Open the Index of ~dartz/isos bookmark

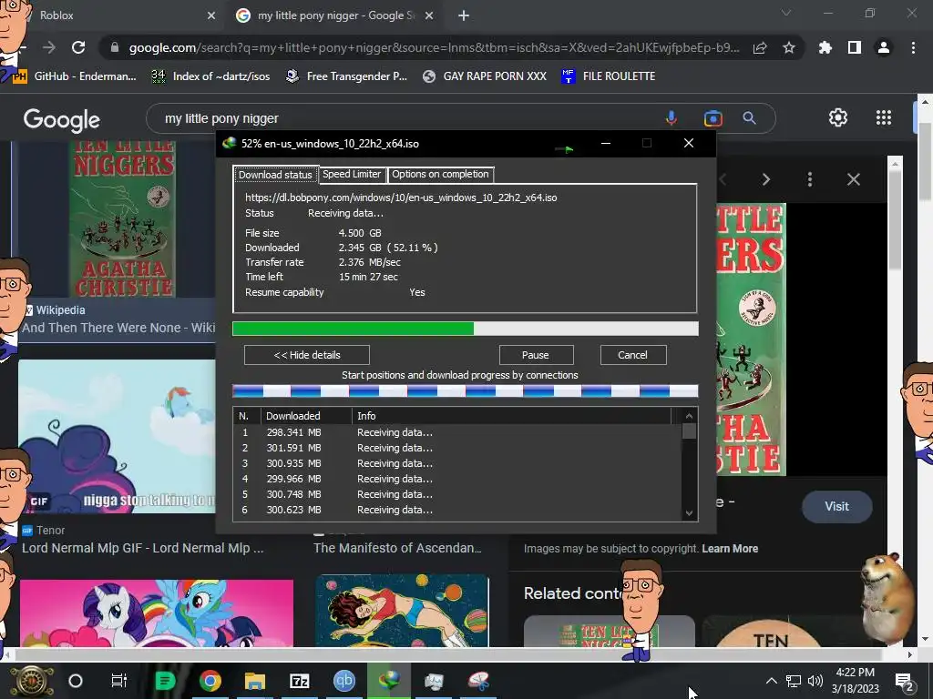click(x=210, y=76)
